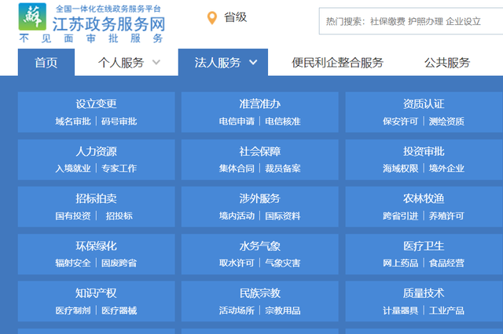Click 全国一体化在线政务服务平台 header text
Screen dimensions: 503x334
tap(108, 9)
